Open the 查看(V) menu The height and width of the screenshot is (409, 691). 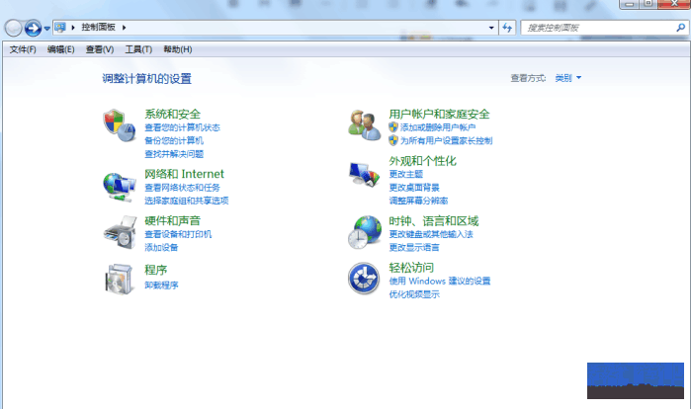click(x=100, y=49)
